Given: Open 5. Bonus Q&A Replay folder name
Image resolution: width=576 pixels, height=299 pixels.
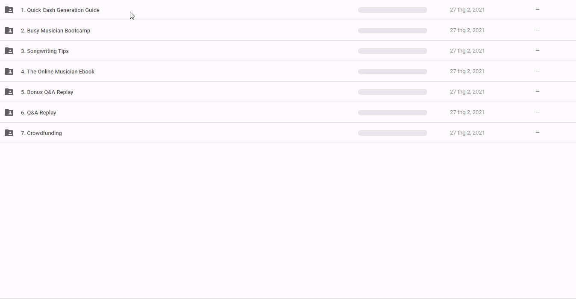Looking at the screenshot, I should click(x=47, y=92).
